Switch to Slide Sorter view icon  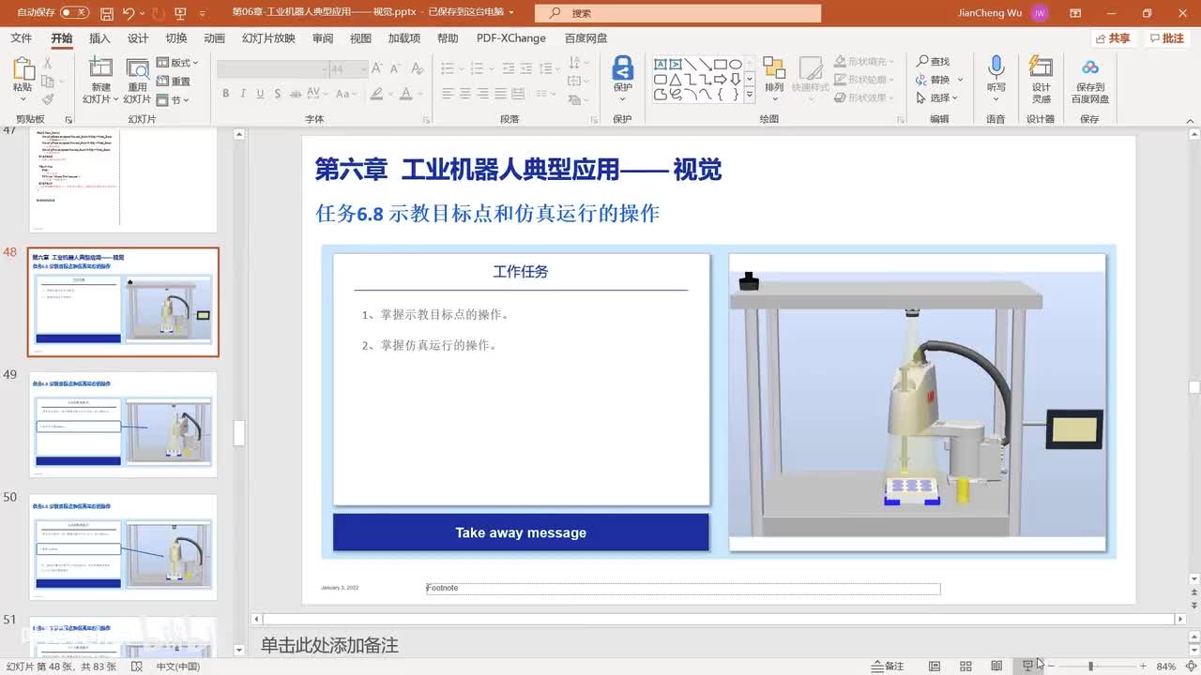coord(965,666)
